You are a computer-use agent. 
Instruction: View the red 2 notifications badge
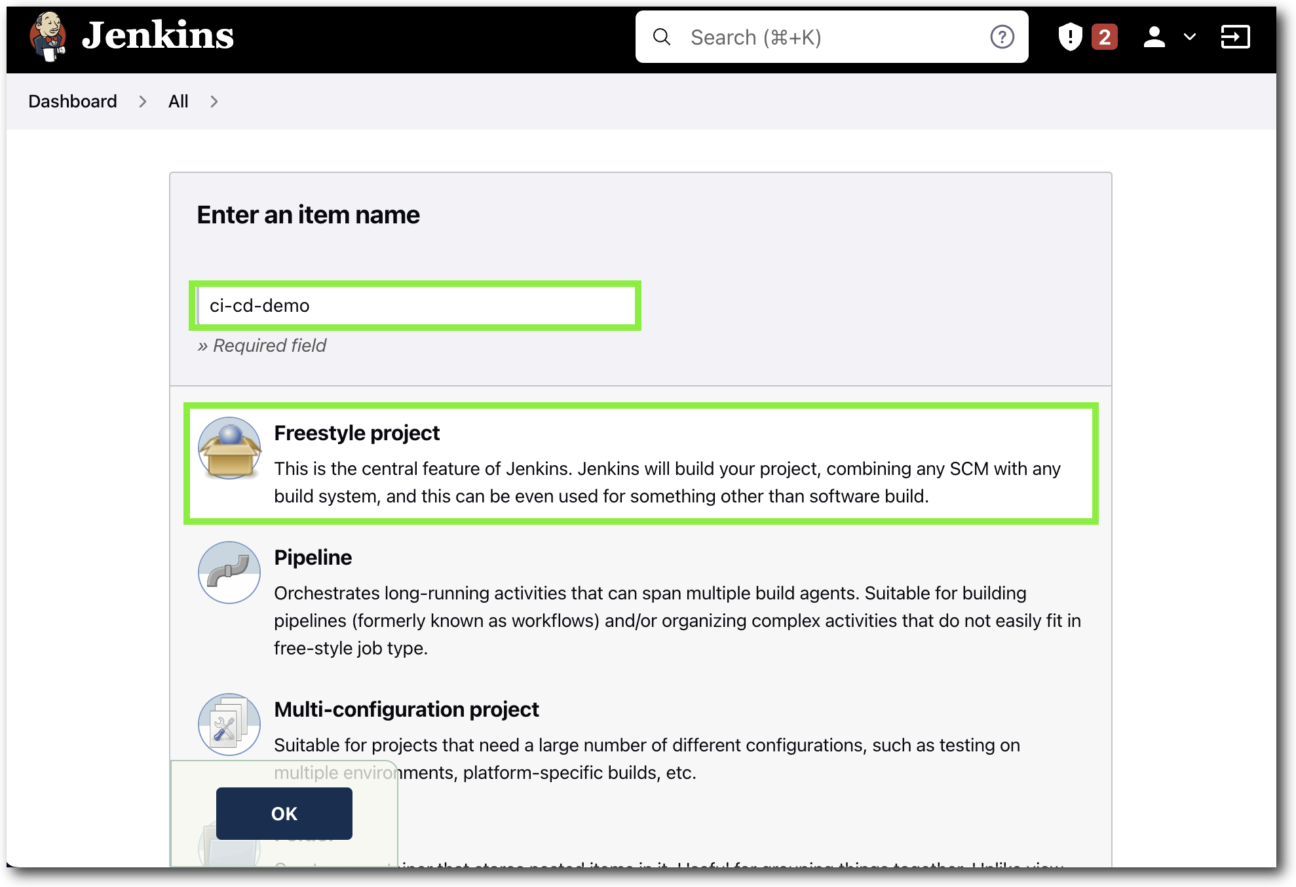point(1104,37)
